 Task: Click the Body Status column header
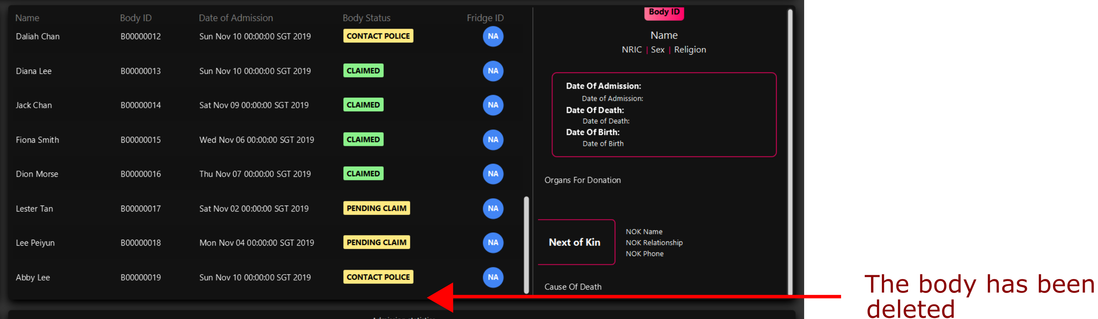point(366,18)
